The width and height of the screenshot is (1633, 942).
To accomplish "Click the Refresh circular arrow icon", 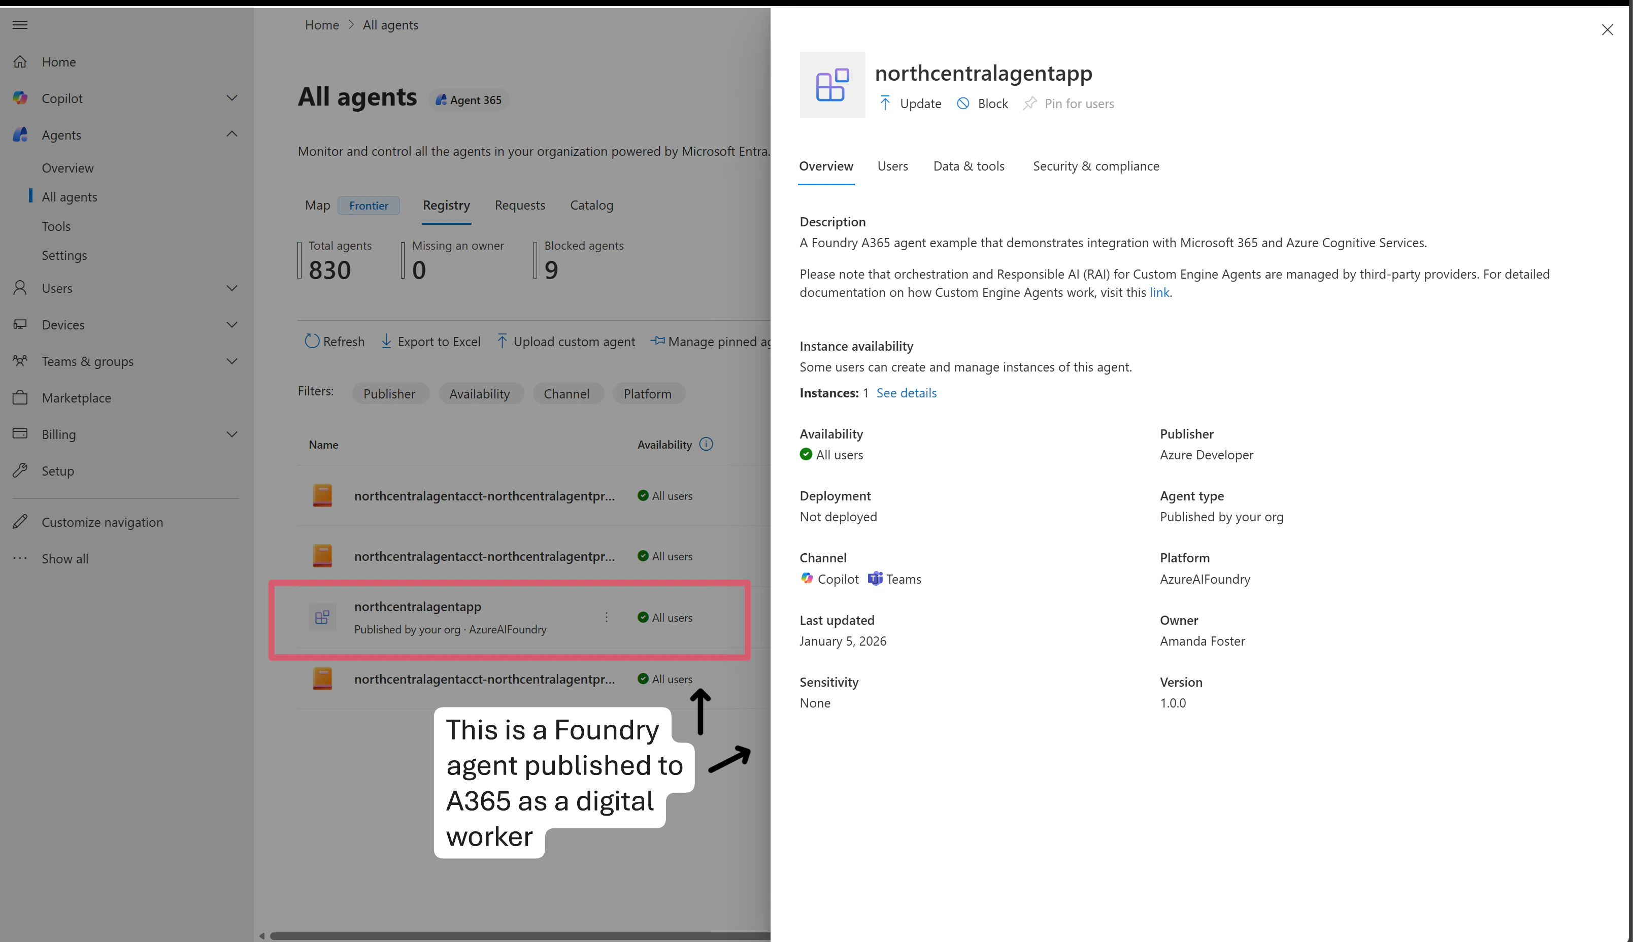I will pyautogui.click(x=312, y=341).
